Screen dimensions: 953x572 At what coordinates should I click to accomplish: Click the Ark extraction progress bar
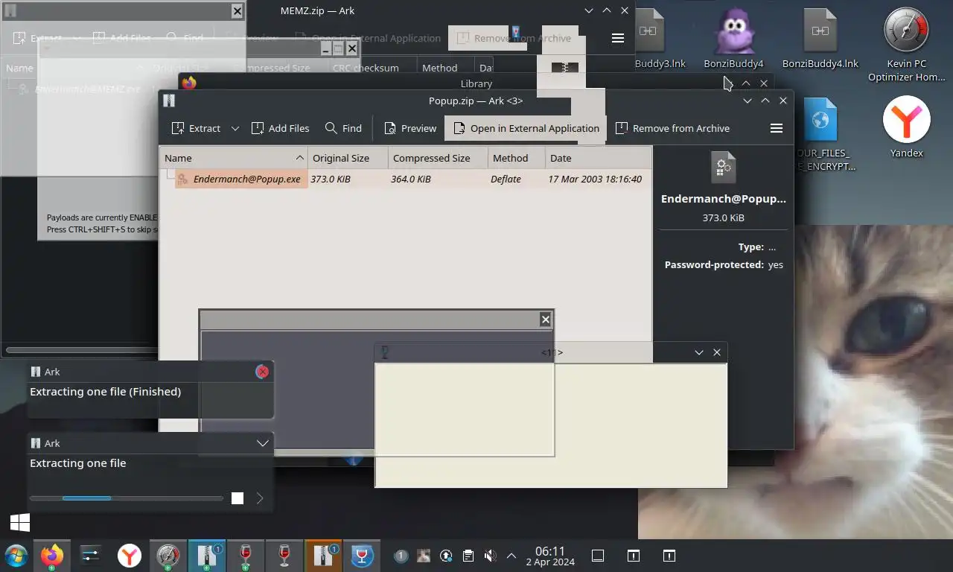tap(126, 498)
